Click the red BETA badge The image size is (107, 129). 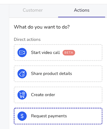click(x=69, y=53)
